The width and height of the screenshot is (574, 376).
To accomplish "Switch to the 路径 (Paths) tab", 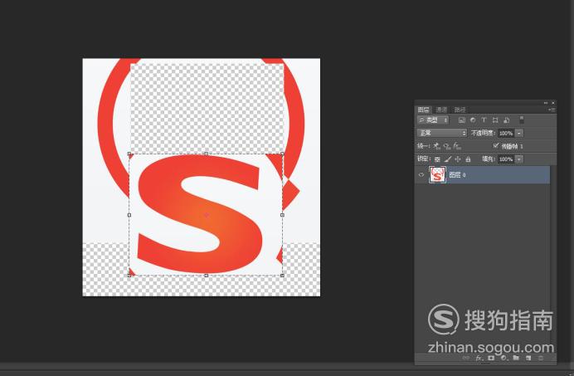I will 460,110.
